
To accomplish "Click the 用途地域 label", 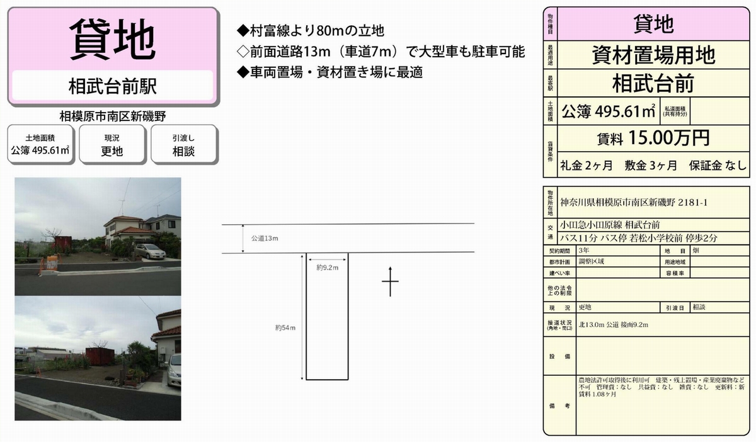I will (x=675, y=262).
